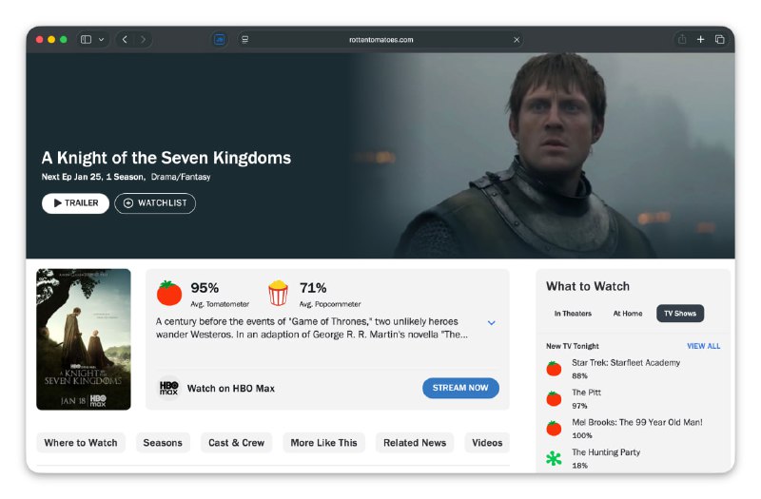Click the 'New TV Tonight' label
The image size is (761, 499).
point(573,346)
